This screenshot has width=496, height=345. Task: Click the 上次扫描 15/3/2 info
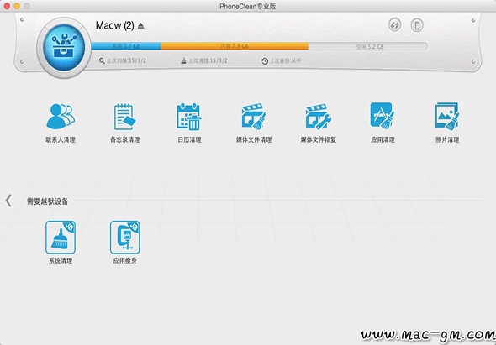click(x=123, y=60)
